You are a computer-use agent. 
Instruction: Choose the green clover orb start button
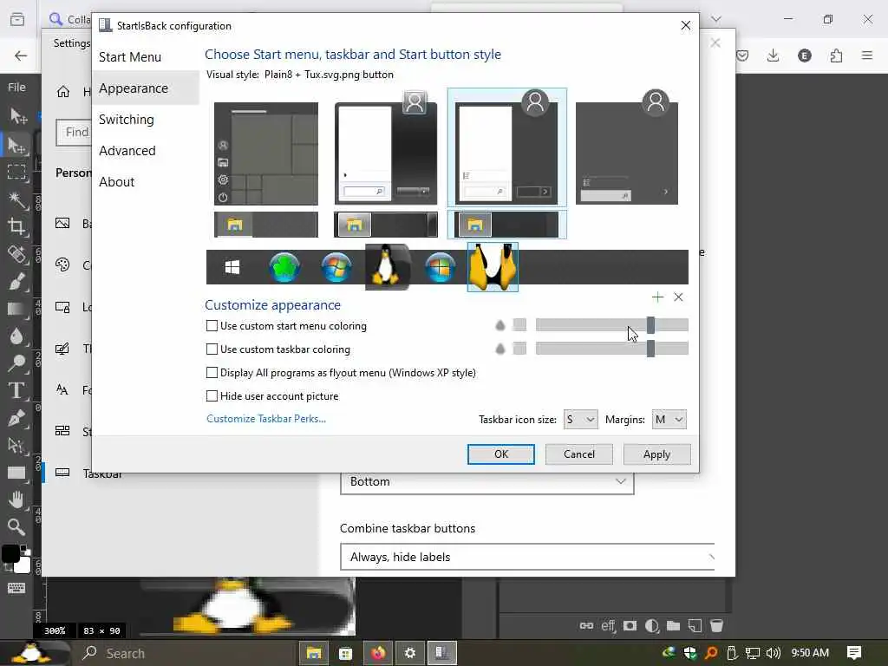[284, 267]
